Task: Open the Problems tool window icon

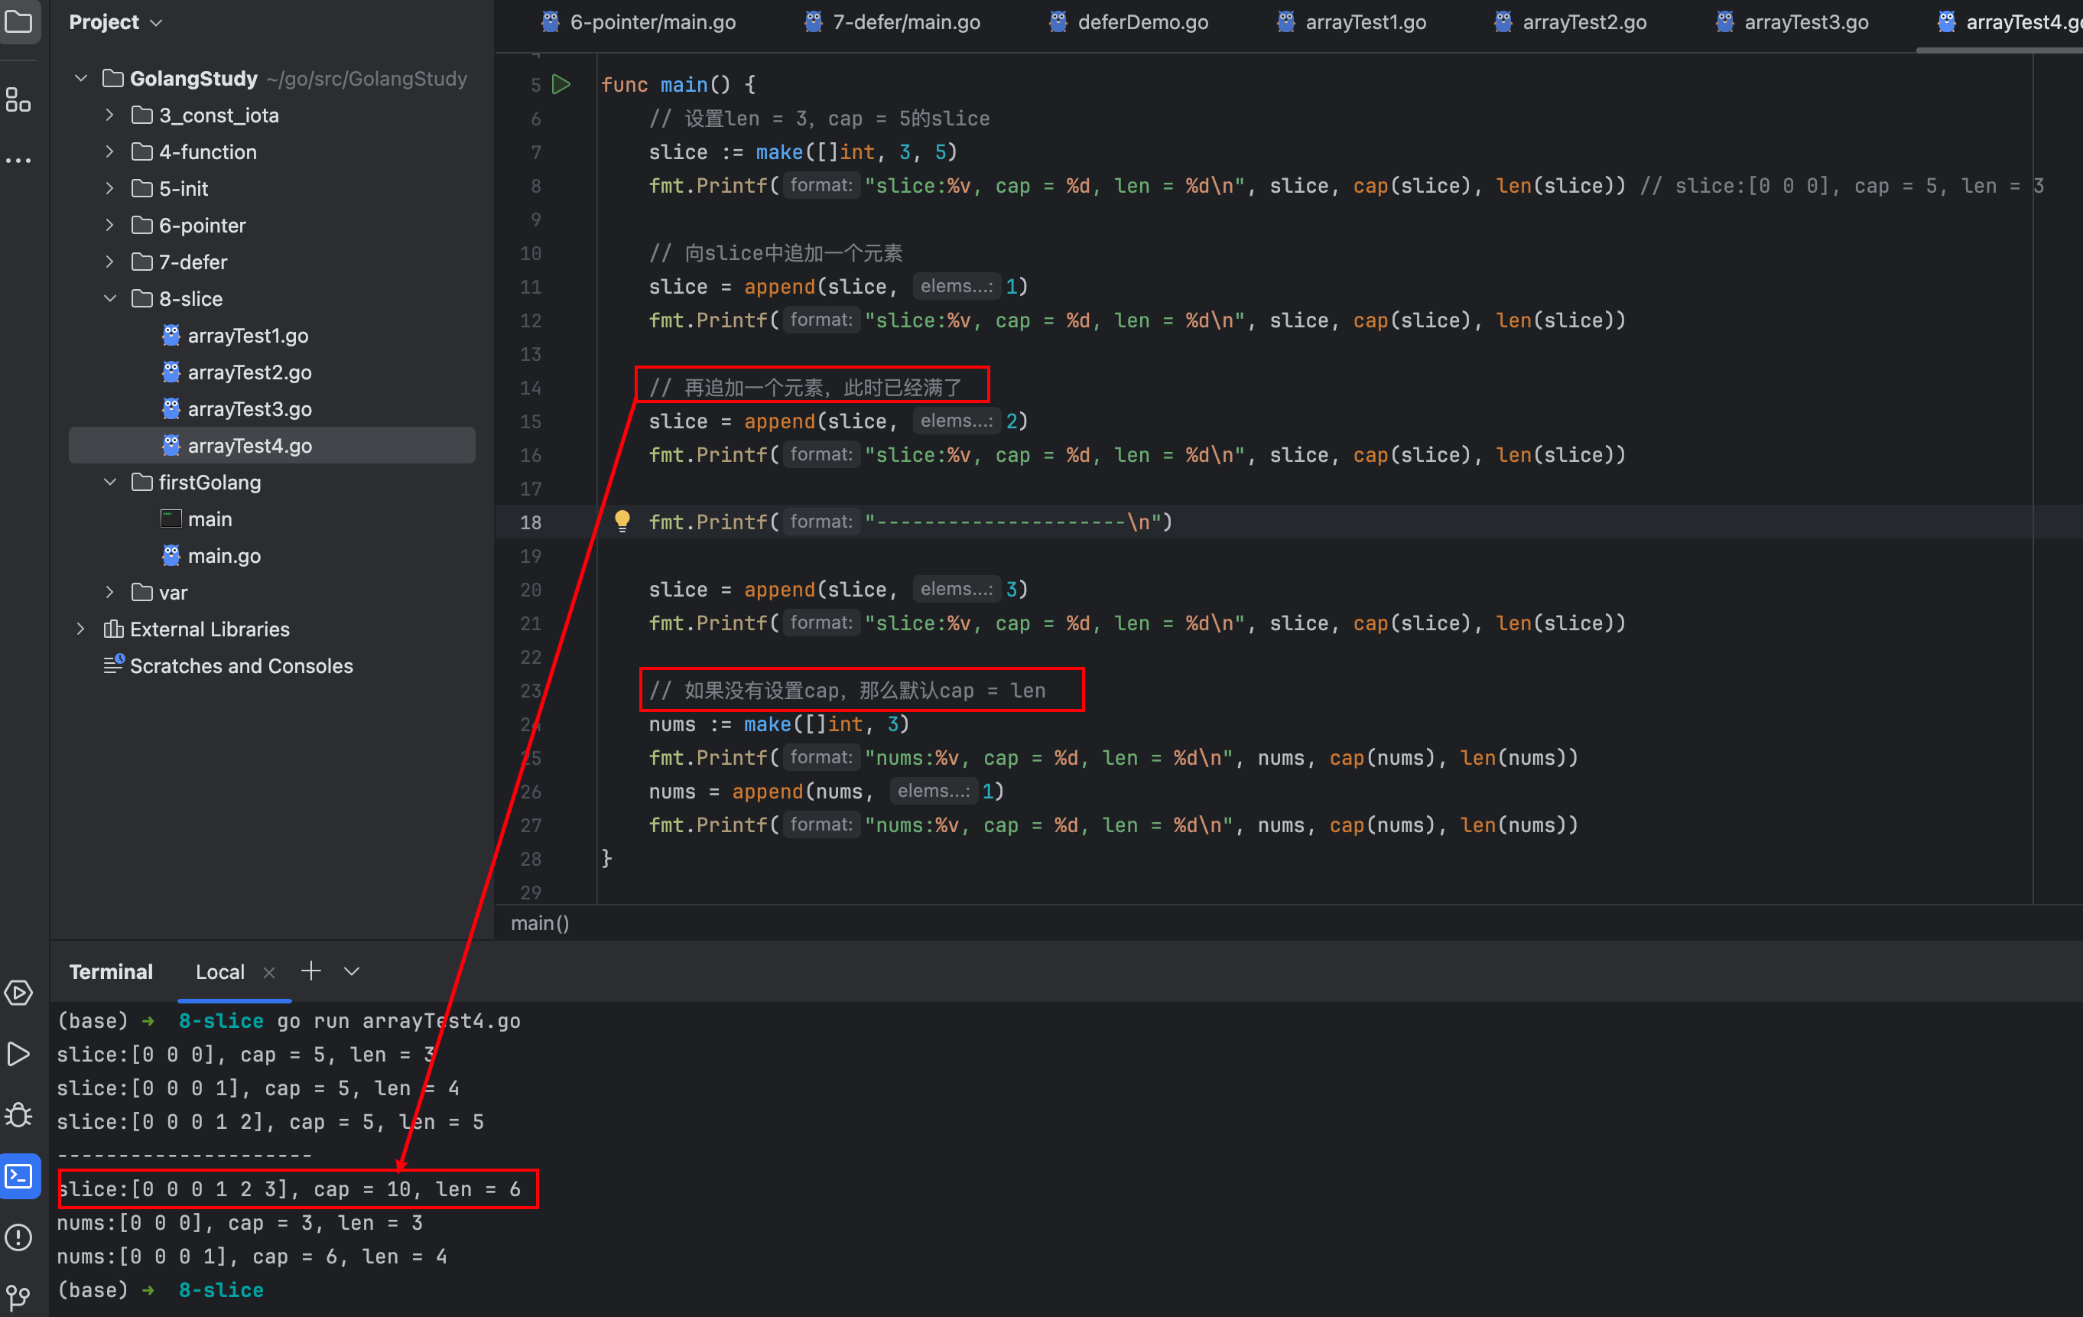Action: point(19,1237)
